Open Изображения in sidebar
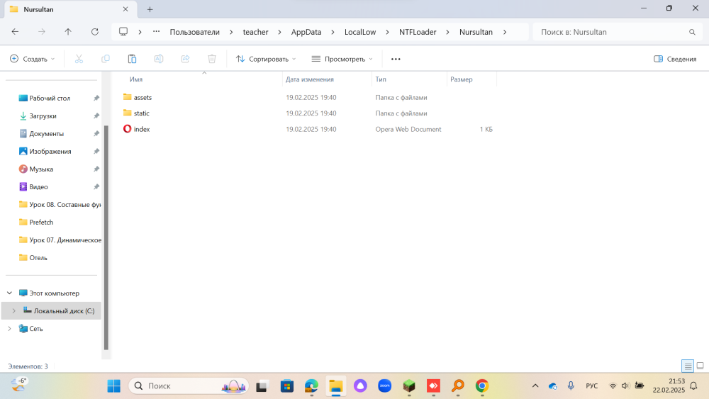 click(x=50, y=152)
